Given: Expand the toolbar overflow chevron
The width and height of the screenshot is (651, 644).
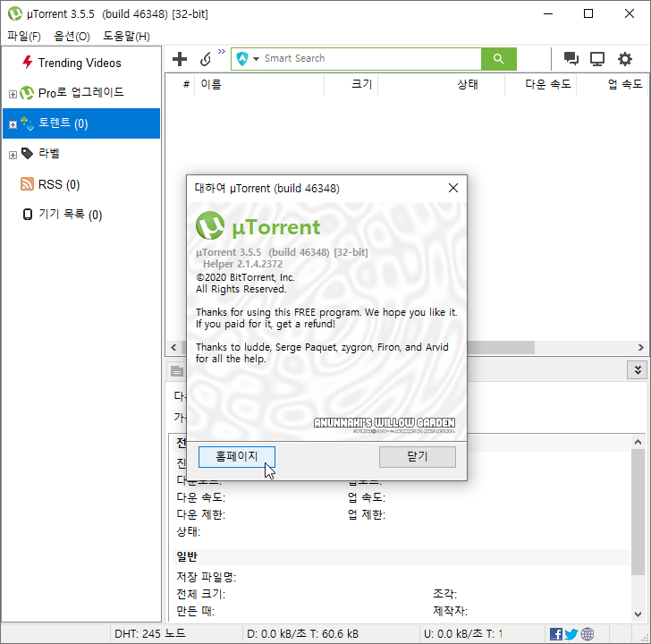Looking at the screenshot, I should (221, 52).
